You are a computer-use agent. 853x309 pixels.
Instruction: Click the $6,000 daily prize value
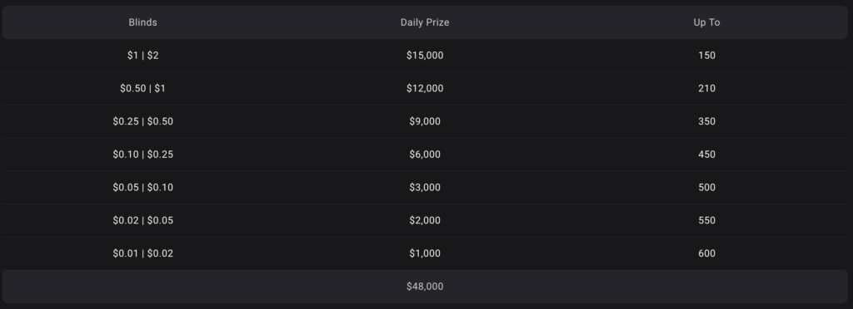point(425,154)
